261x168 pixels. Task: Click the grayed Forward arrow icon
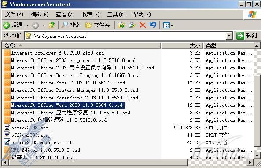pos(35,25)
